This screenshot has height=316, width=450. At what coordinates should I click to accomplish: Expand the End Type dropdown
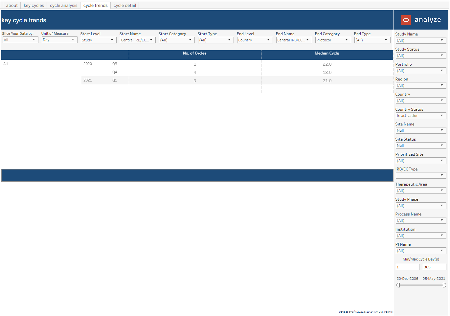pyautogui.click(x=372, y=40)
